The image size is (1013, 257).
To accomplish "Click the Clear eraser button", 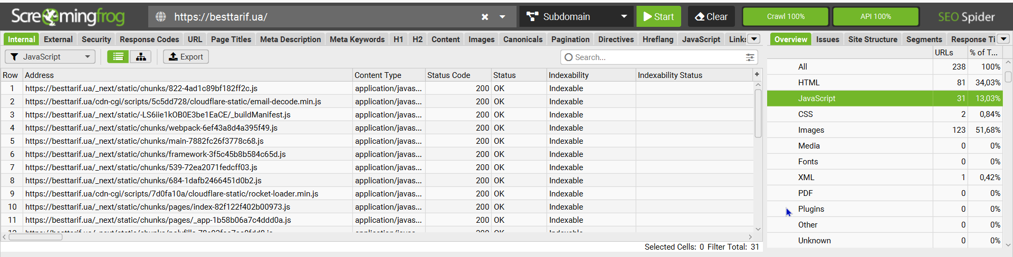I will [711, 17].
